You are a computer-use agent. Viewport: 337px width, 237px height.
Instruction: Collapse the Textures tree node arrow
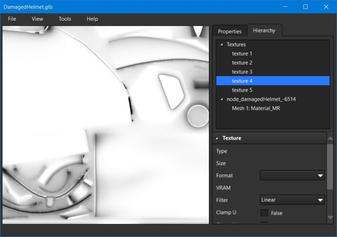[x=222, y=45]
